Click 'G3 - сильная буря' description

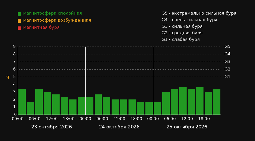coord(182,26)
